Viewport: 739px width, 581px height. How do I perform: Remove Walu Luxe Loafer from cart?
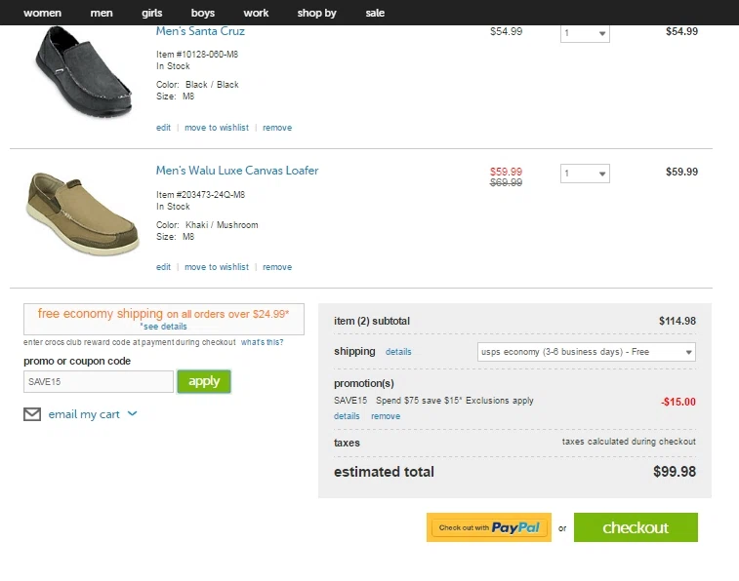(x=277, y=267)
